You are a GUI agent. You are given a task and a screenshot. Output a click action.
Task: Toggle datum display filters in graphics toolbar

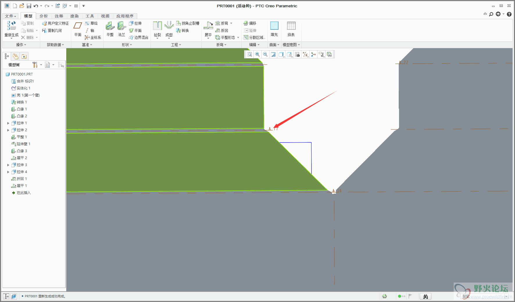tap(305, 54)
